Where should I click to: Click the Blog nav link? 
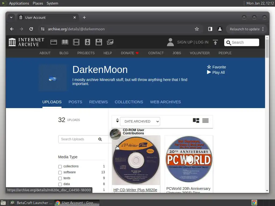[x=64, y=53]
